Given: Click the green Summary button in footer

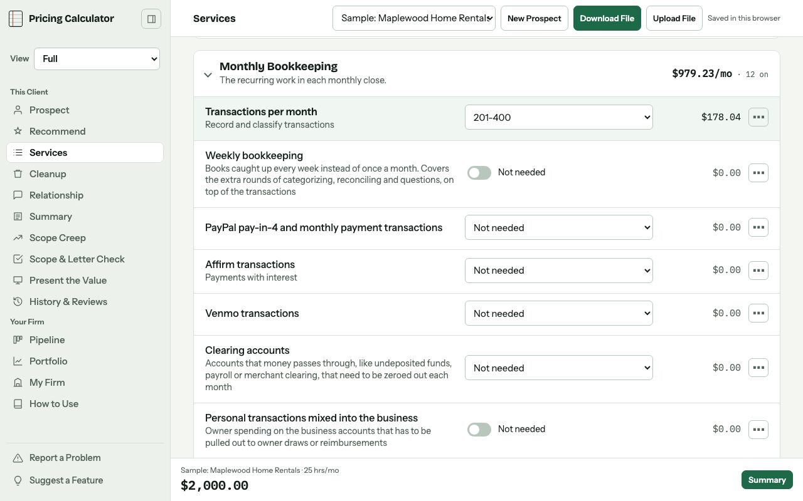Looking at the screenshot, I should point(767,480).
